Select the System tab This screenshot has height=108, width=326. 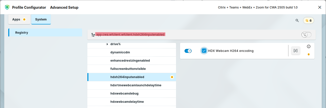(x=41, y=19)
